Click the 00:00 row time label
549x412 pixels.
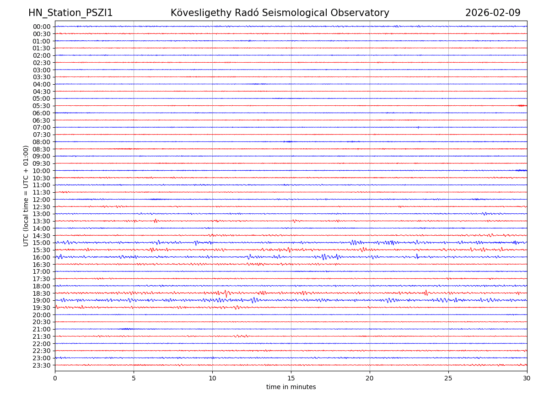[x=42, y=27]
